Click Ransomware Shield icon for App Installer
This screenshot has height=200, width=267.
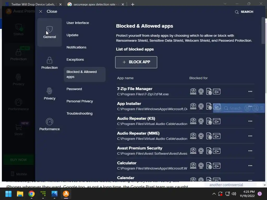click(x=193, y=106)
